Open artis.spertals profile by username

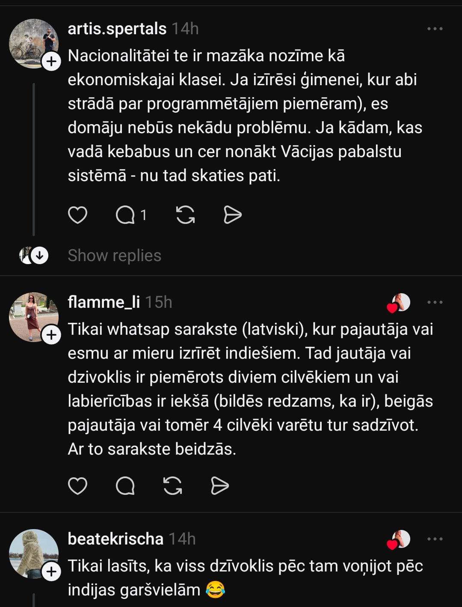pyautogui.click(x=117, y=29)
